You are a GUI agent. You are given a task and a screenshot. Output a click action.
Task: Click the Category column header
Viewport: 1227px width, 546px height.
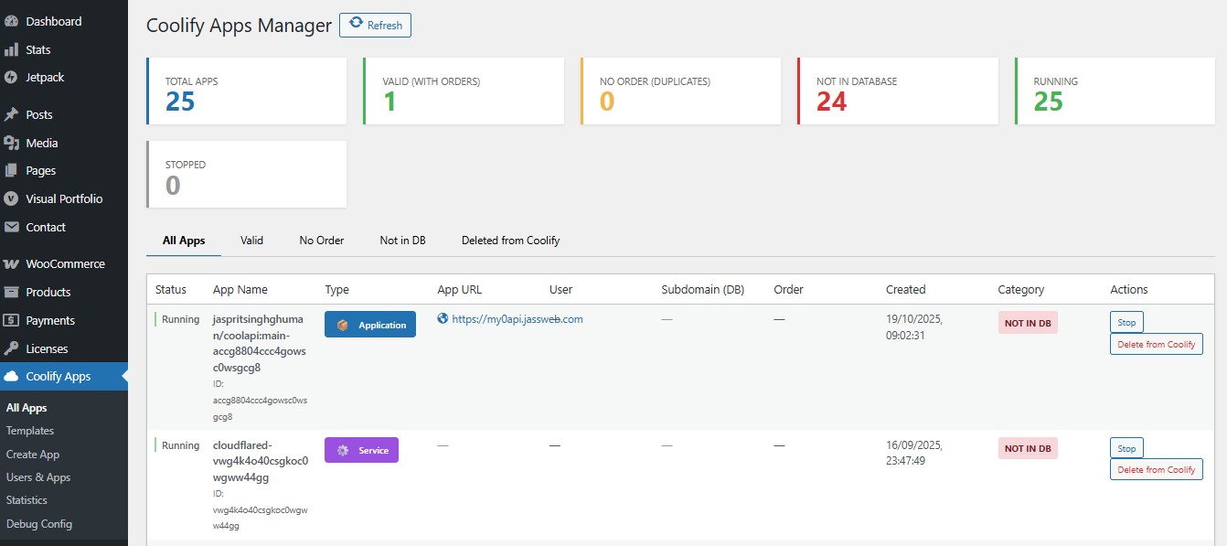pos(1020,289)
